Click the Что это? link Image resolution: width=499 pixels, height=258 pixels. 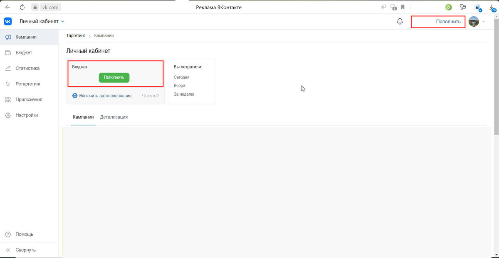click(150, 96)
